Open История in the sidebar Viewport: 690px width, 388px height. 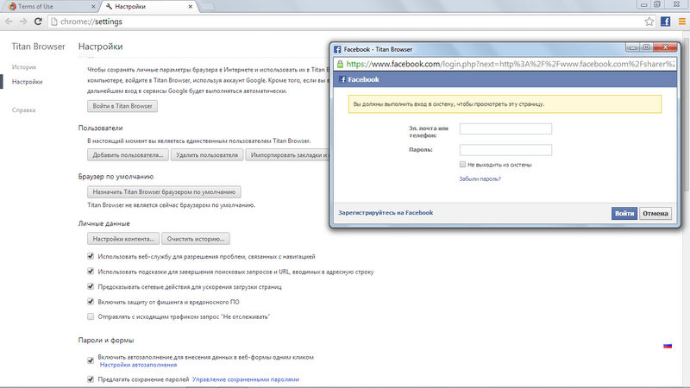point(24,67)
